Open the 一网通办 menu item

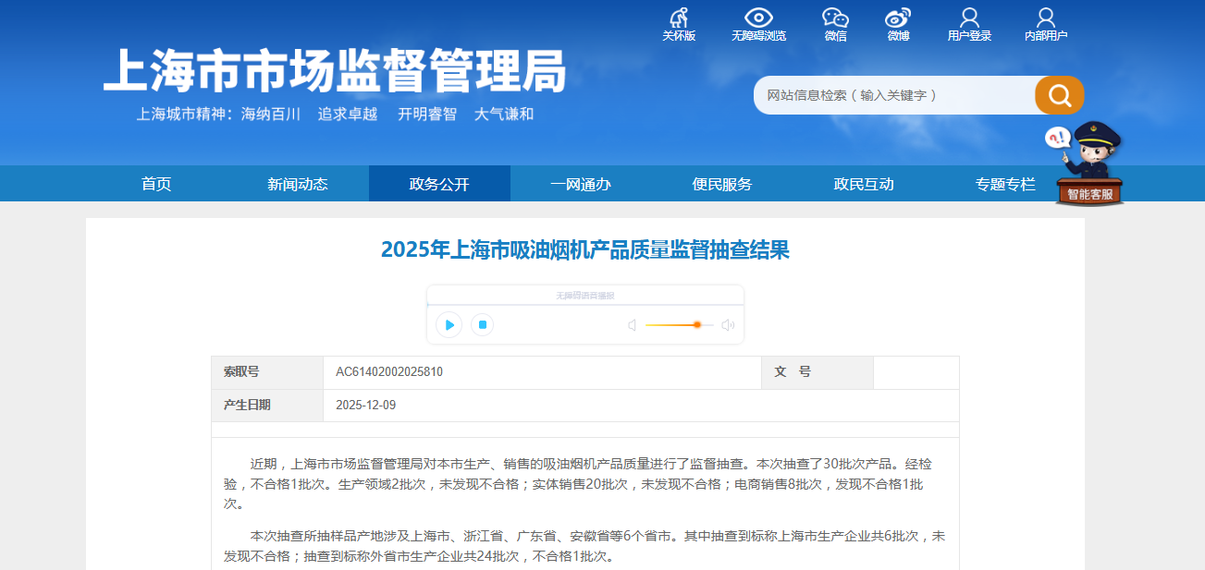pyautogui.click(x=581, y=184)
